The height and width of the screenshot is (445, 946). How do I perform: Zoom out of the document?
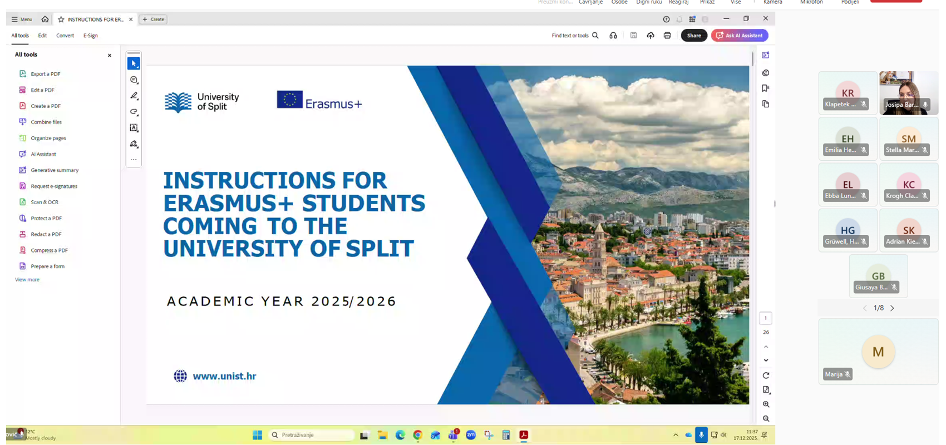(x=766, y=419)
